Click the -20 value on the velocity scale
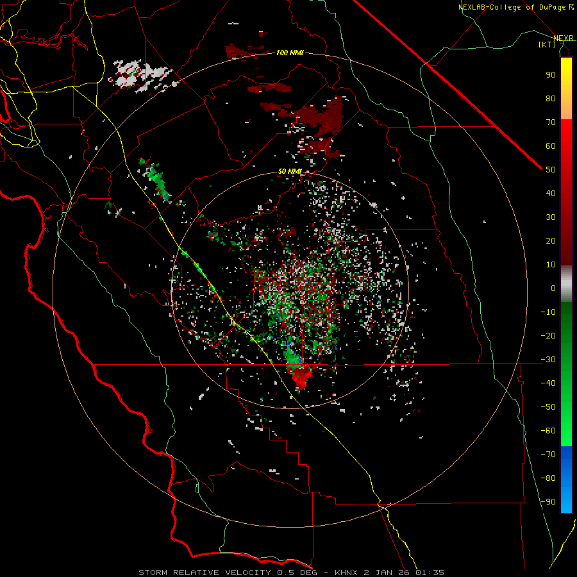The height and width of the screenshot is (577, 577). point(548,335)
